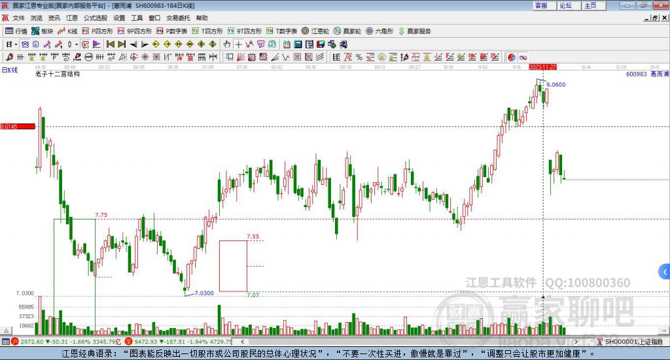Click the first yellow diamond arrow icon
670x360 pixels.
point(156,44)
